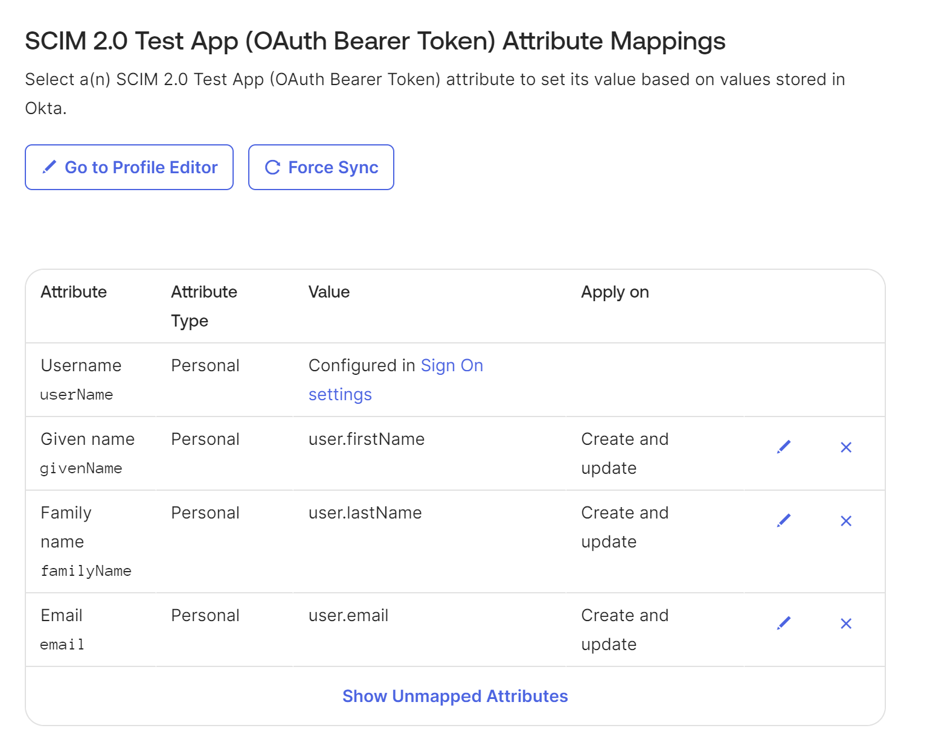This screenshot has height=734, width=930.
Task: Edit the Family name mapping with pencil icon
Action: click(x=784, y=521)
